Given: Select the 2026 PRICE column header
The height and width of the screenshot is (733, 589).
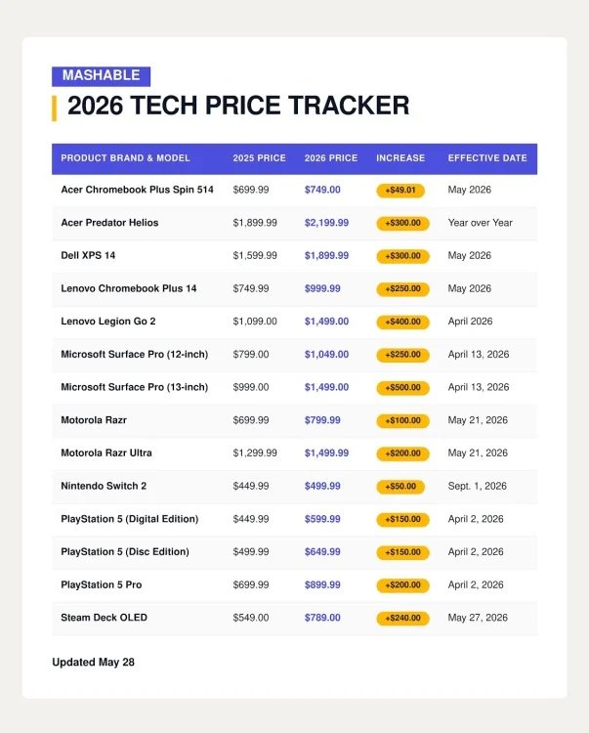Looking at the screenshot, I should point(331,158).
